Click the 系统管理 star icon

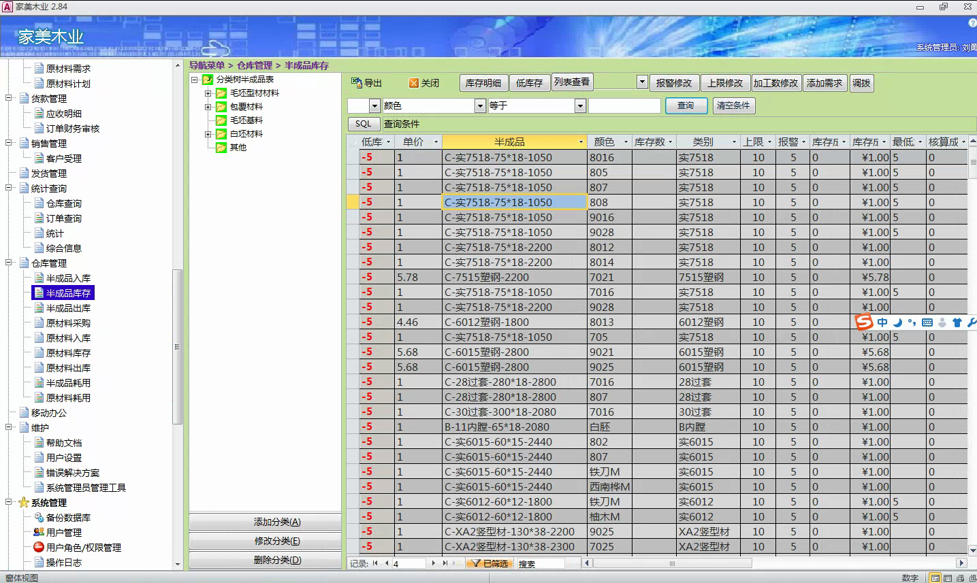pos(23,503)
